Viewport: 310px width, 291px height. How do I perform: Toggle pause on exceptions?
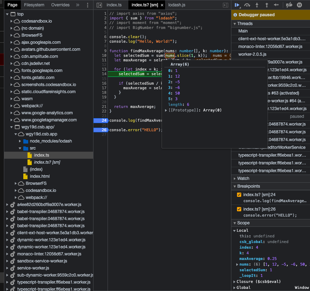click(299, 5)
